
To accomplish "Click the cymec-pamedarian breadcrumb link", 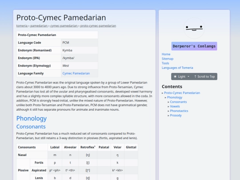I will coord(64,26).
